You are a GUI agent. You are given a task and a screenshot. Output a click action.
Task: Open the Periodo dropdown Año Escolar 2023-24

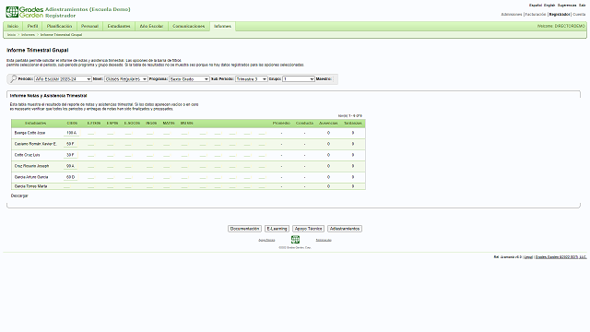63,79
